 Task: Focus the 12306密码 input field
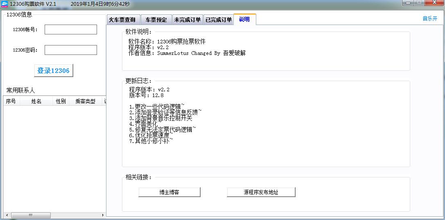click(71, 50)
